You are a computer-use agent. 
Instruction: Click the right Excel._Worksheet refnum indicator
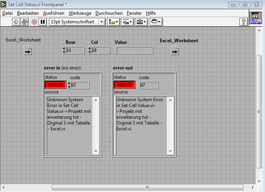(175, 50)
